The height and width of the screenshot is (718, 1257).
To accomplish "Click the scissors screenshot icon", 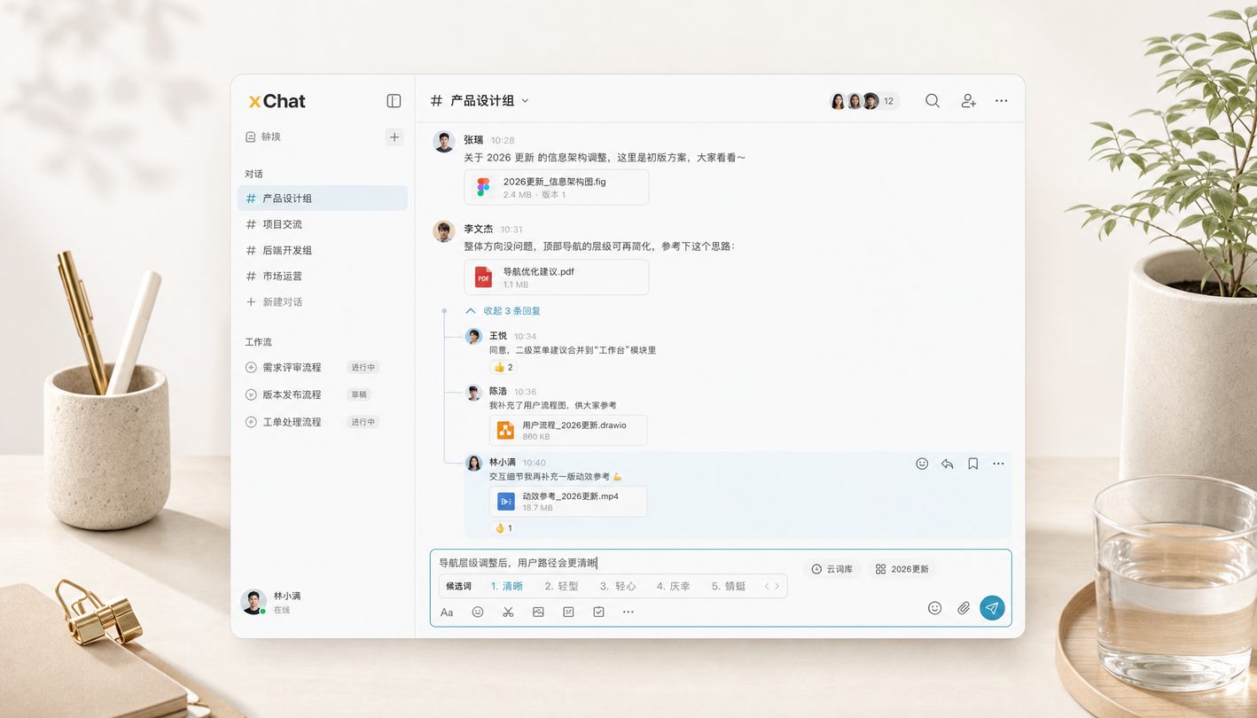I will [x=508, y=612].
